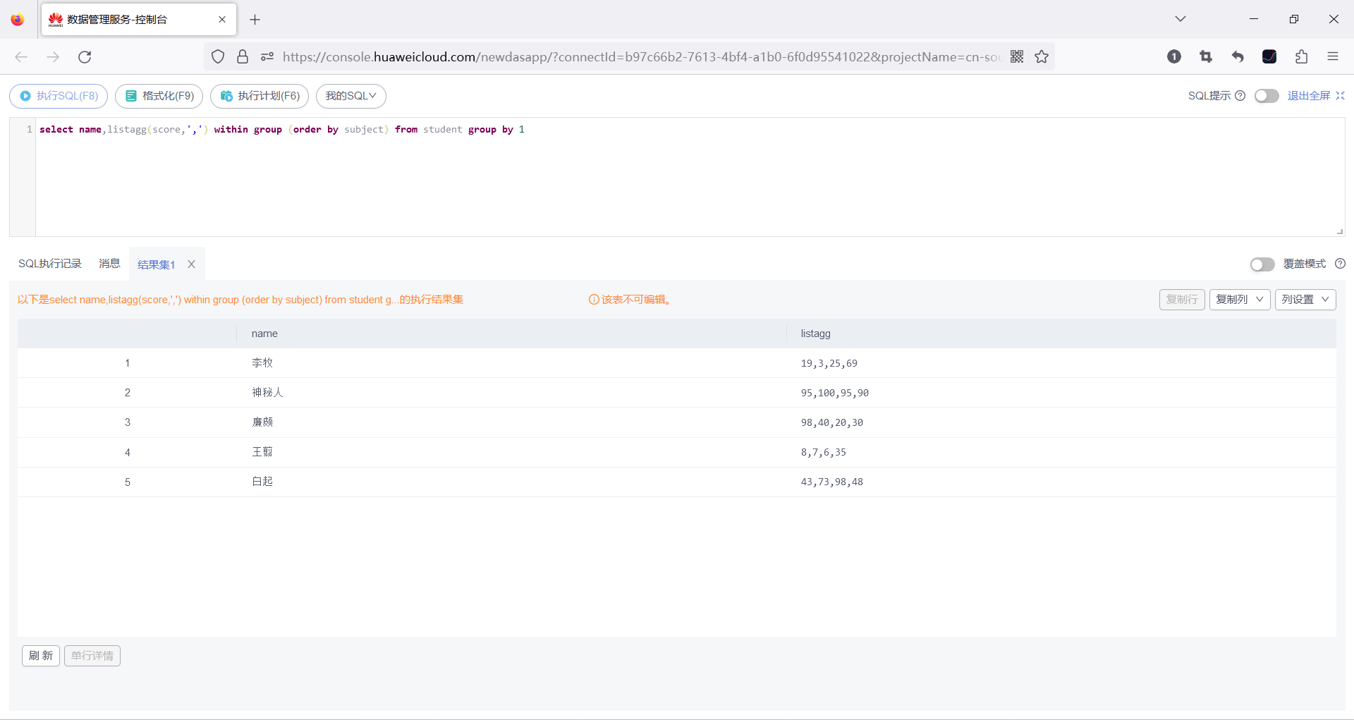
Task: Click inside the SQL editor text area
Action: click(x=690, y=177)
